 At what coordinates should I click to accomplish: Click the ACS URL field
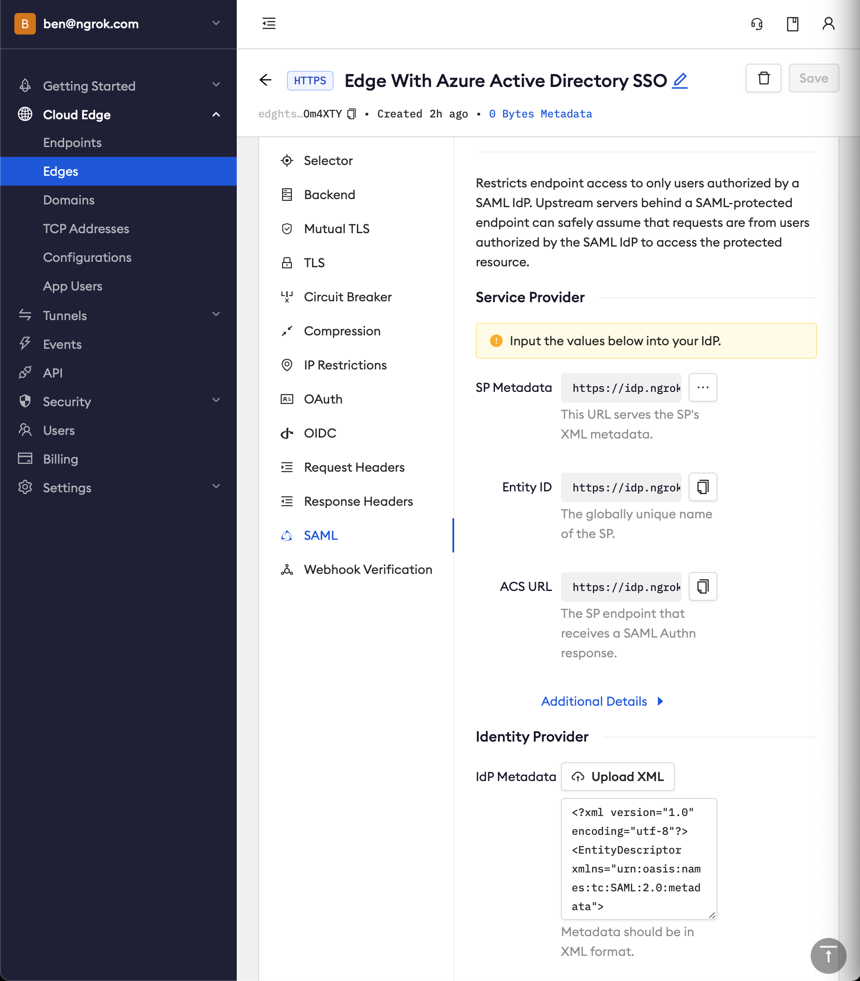click(621, 586)
